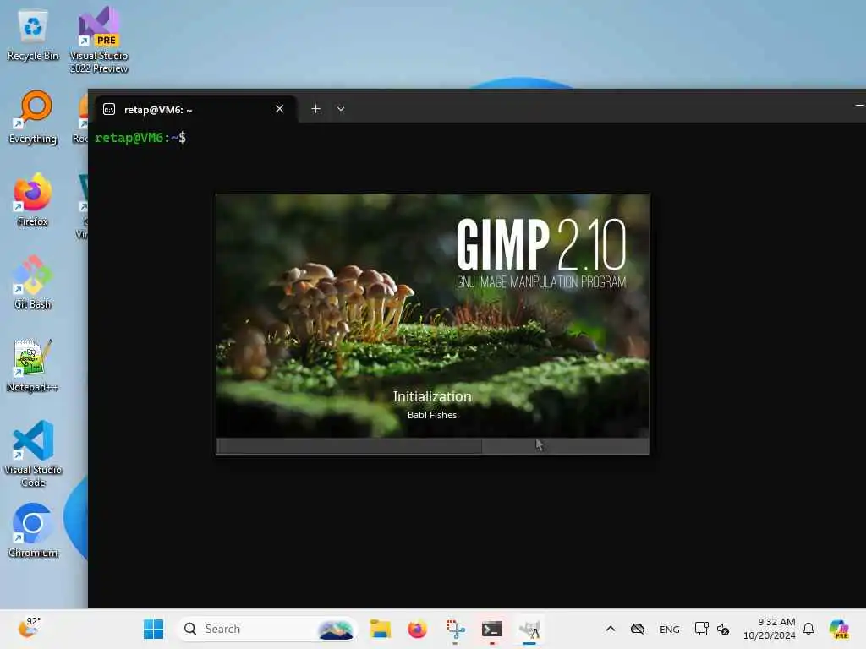Switch to Terminal in the taskbar

[x=491, y=629]
